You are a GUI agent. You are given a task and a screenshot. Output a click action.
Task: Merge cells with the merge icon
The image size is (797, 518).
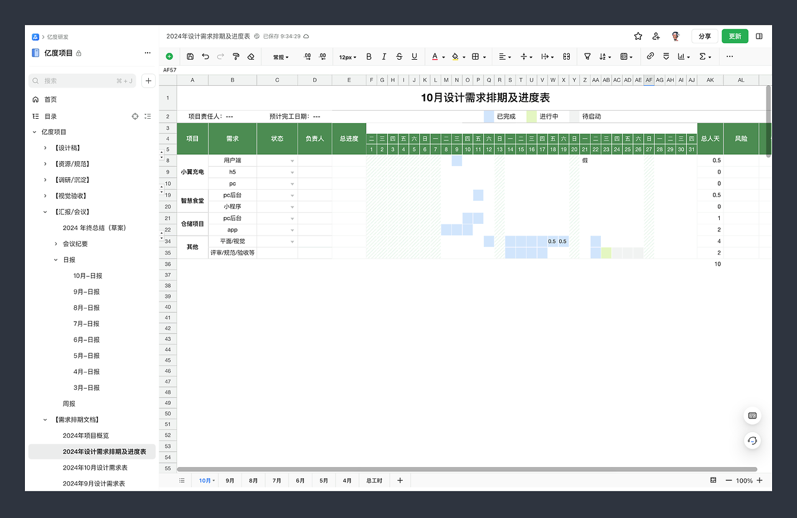pyautogui.click(x=567, y=57)
